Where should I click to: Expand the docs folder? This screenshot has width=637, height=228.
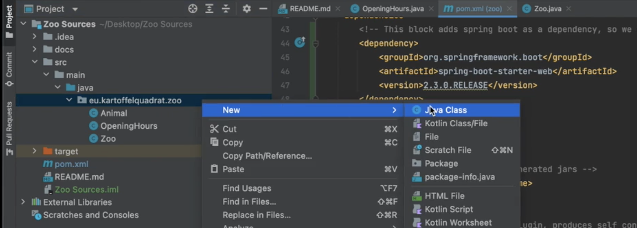[x=34, y=49]
